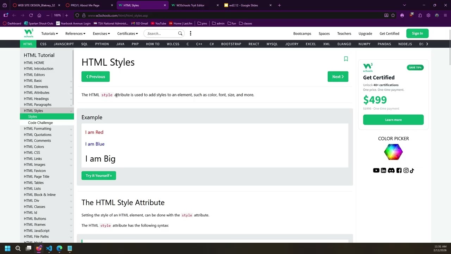Click the Try it Yourself button
The width and height of the screenshot is (451, 254).
99,176
